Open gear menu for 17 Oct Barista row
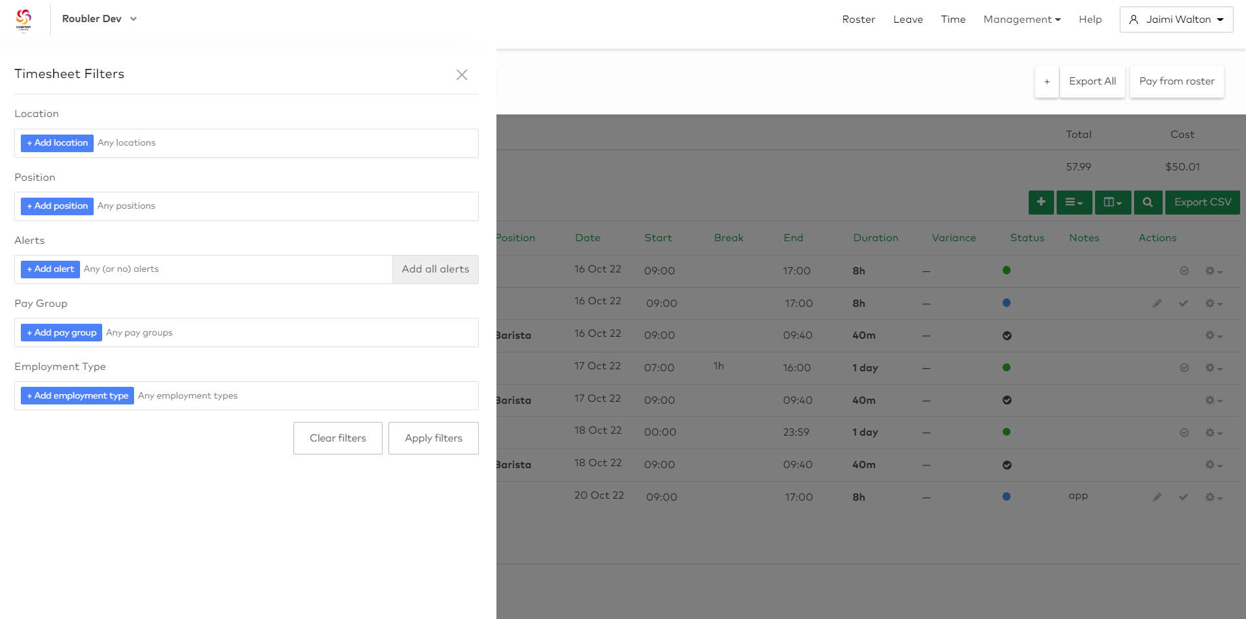Viewport: 1246px width, 619px height. pyautogui.click(x=1213, y=401)
